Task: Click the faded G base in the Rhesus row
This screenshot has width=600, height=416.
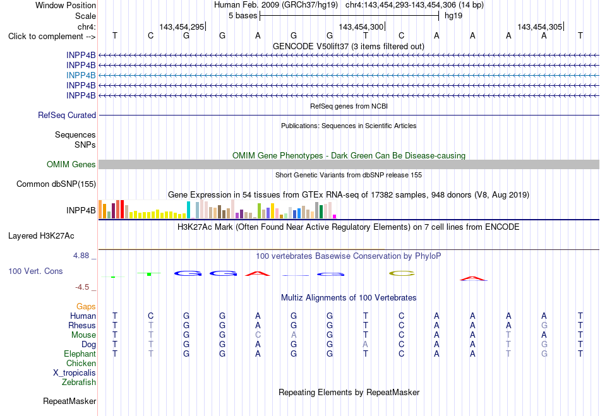Action: coord(544,325)
